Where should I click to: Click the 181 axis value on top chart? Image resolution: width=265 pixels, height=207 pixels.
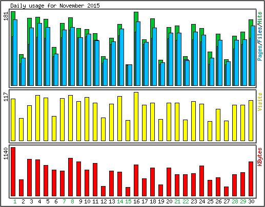tap(6, 16)
